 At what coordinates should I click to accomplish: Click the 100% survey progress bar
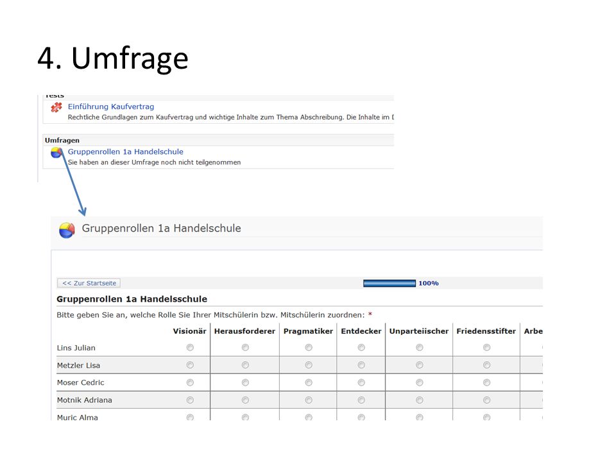(x=389, y=283)
